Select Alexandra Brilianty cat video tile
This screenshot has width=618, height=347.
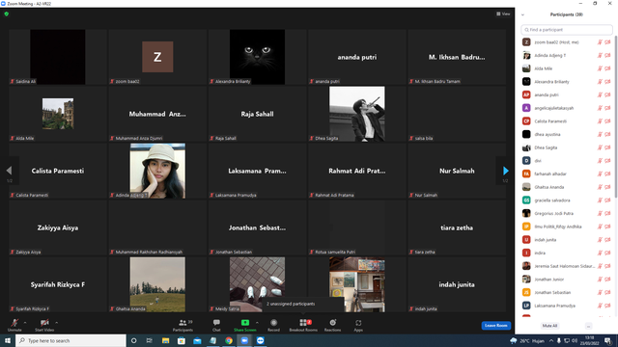coord(258,57)
